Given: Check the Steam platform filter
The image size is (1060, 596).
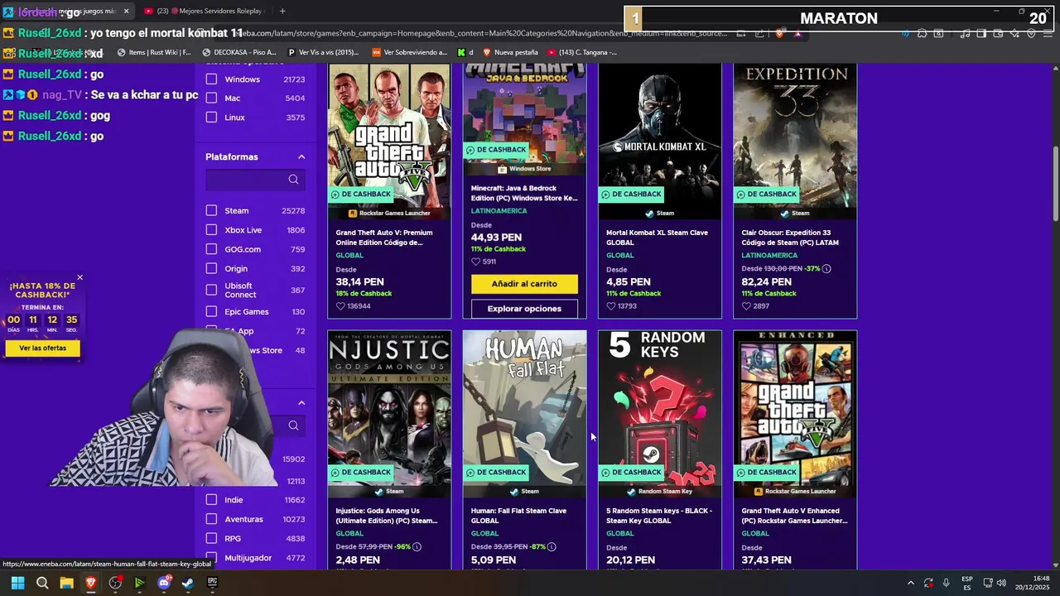Looking at the screenshot, I should coord(211,211).
